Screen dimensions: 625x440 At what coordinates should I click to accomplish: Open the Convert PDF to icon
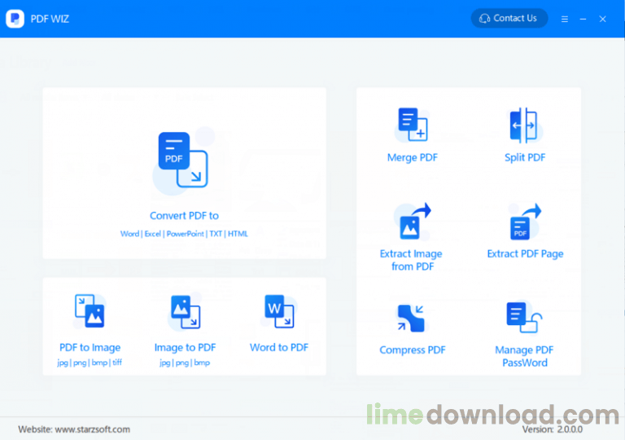tap(183, 160)
